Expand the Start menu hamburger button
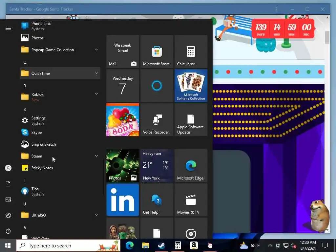336x252 pixels. [8, 29]
